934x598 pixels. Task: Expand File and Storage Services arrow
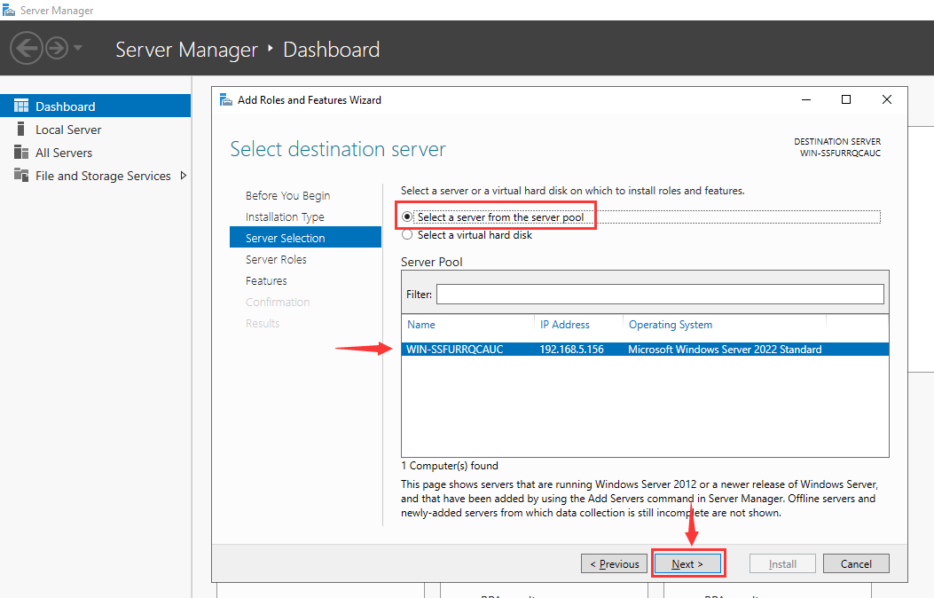(x=183, y=176)
